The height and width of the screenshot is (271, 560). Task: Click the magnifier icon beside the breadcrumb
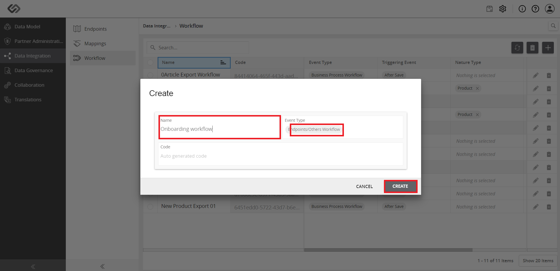coord(553,26)
